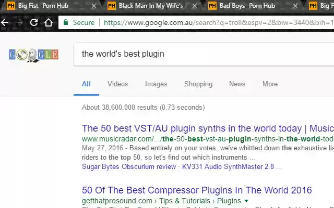Close the Black Man In My Wife's tab
Viewport: 334px width, 208px height.
[x=195, y=6]
